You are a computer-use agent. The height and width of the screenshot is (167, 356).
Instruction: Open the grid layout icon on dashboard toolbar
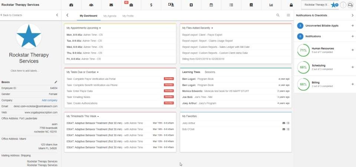pyautogui.click(x=289, y=15)
